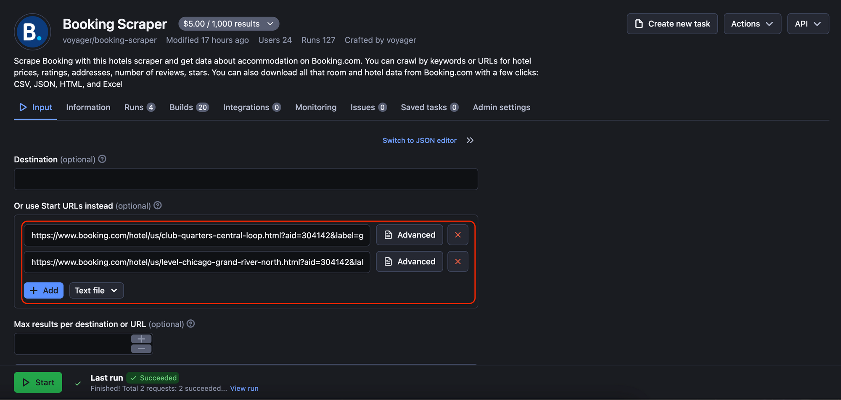Click the Booking Scraper logo icon
The width and height of the screenshot is (841, 400).
click(32, 32)
